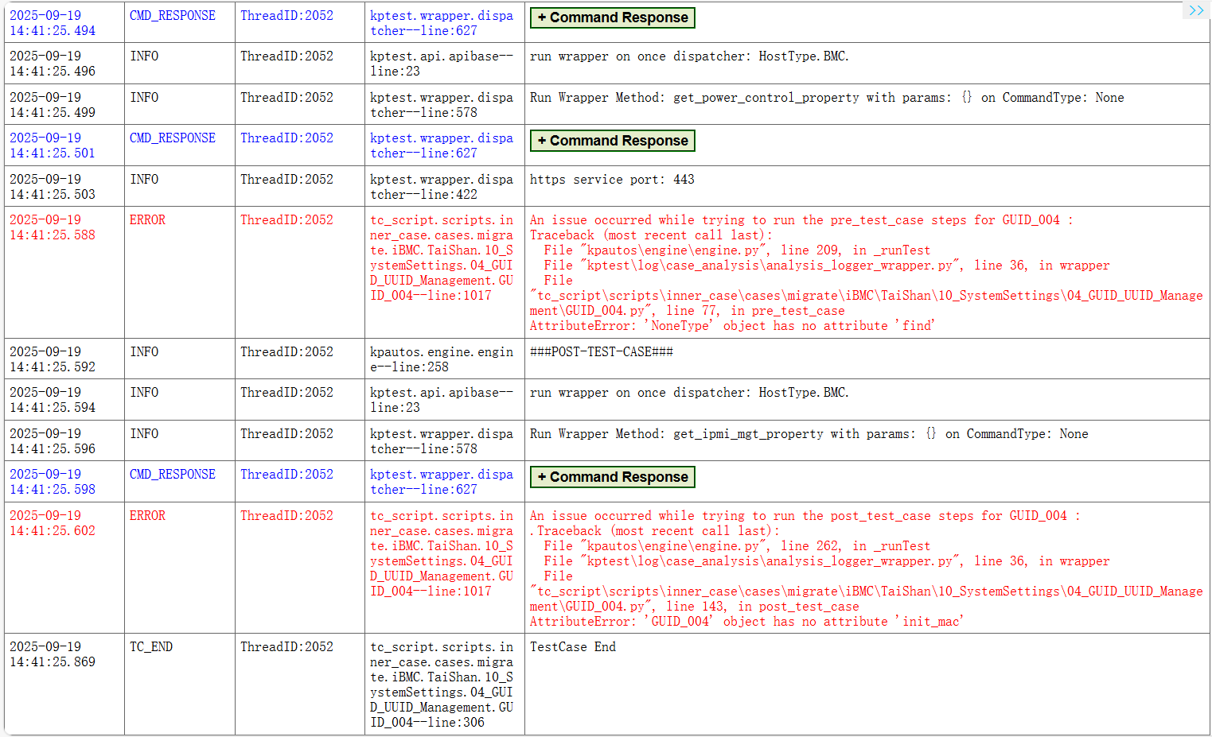Image resolution: width=1212 pixels, height=737 pixels.
Task: Expand the Command Response at 14:41:25.501
Action: tap(612, 141)
